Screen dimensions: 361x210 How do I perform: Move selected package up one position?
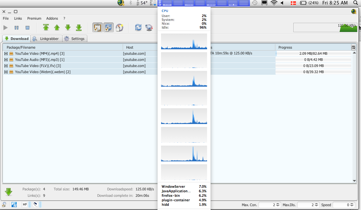(x=57, y=28)
